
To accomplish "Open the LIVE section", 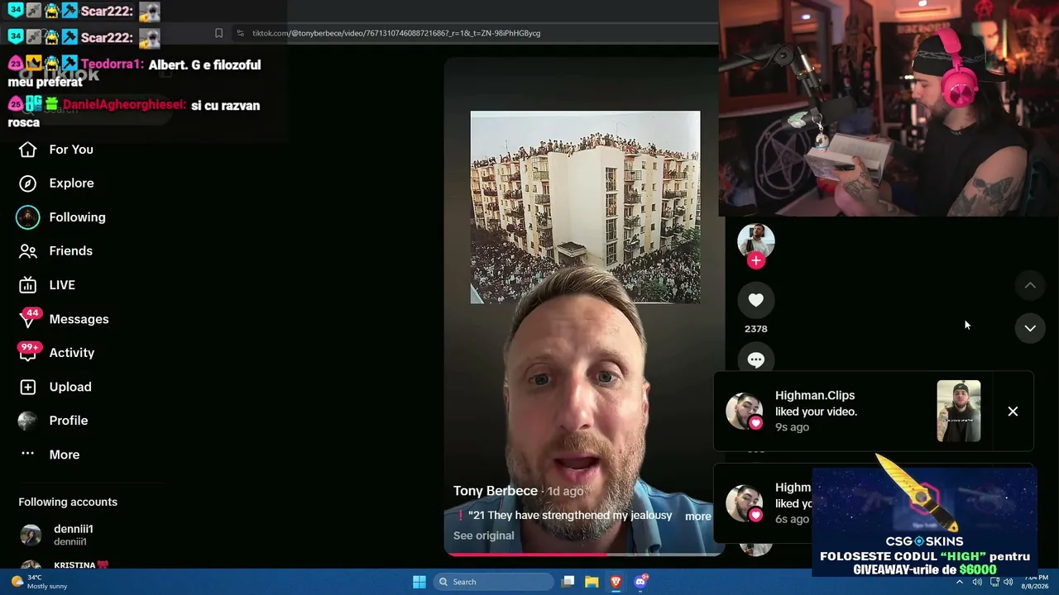I will [x=62, y=285].
